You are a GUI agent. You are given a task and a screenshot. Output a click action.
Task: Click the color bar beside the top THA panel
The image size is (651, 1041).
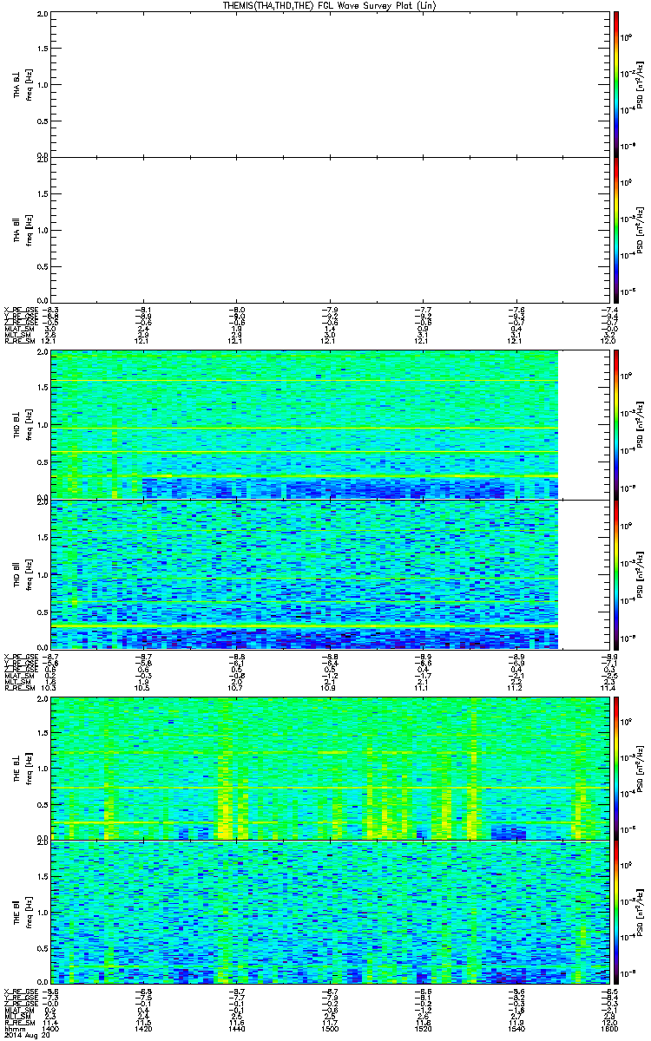[615, 83]
